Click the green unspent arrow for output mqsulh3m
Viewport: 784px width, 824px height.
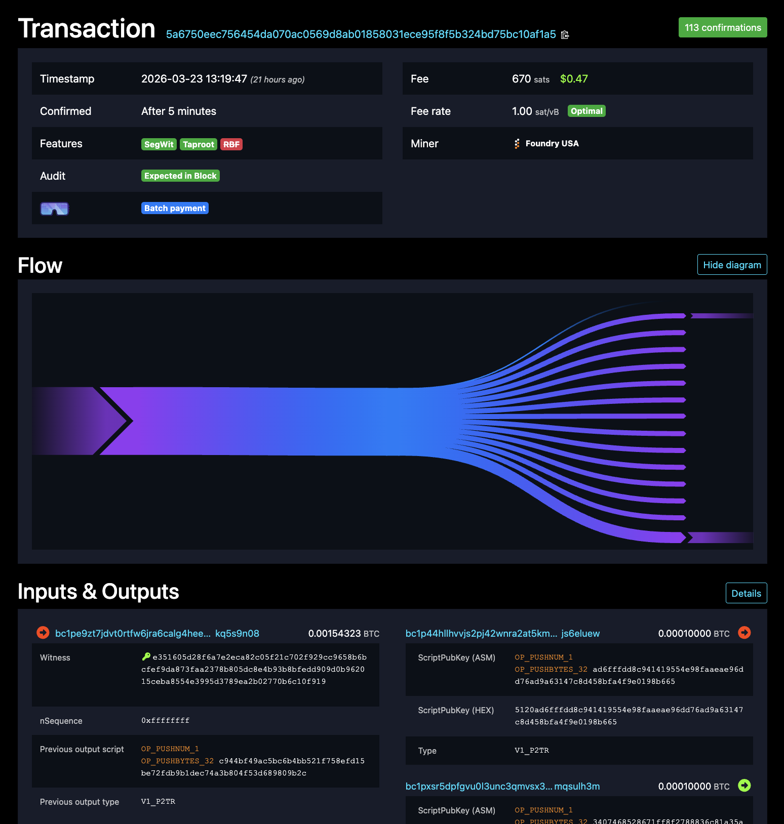click(x=744, y=786)
